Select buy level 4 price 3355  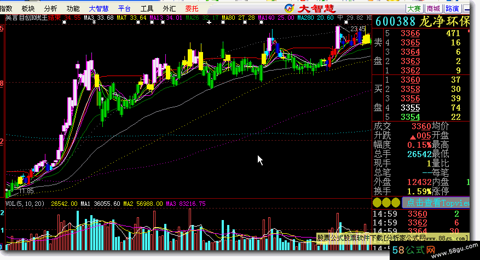tap(410, 107)
